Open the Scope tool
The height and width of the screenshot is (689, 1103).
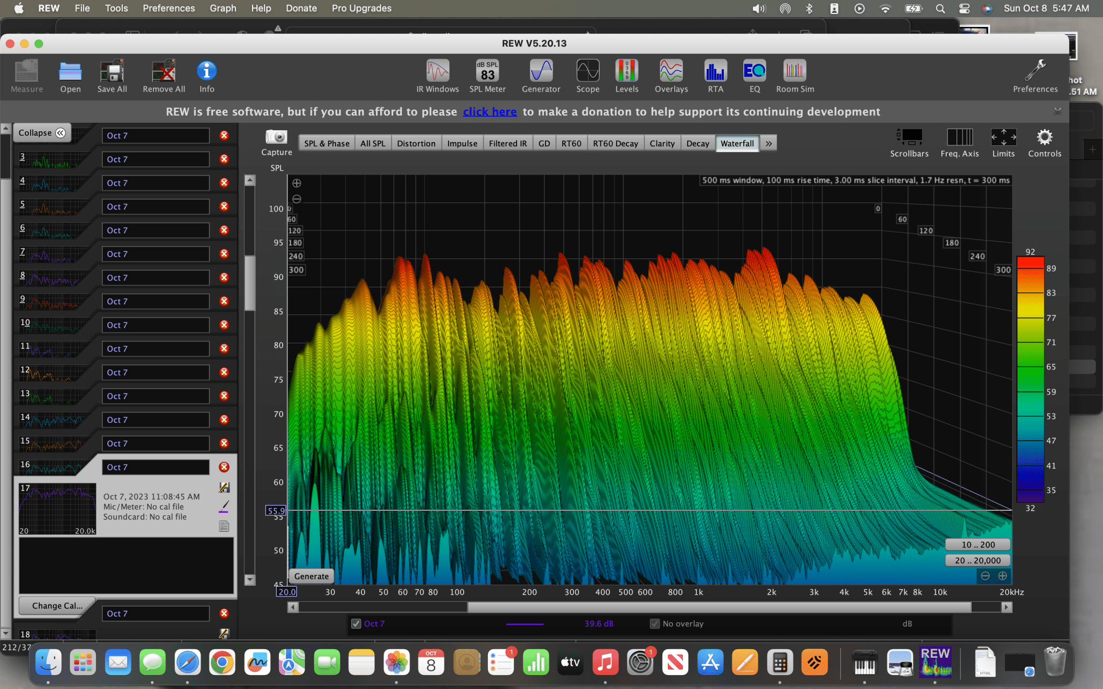point(588,76)
